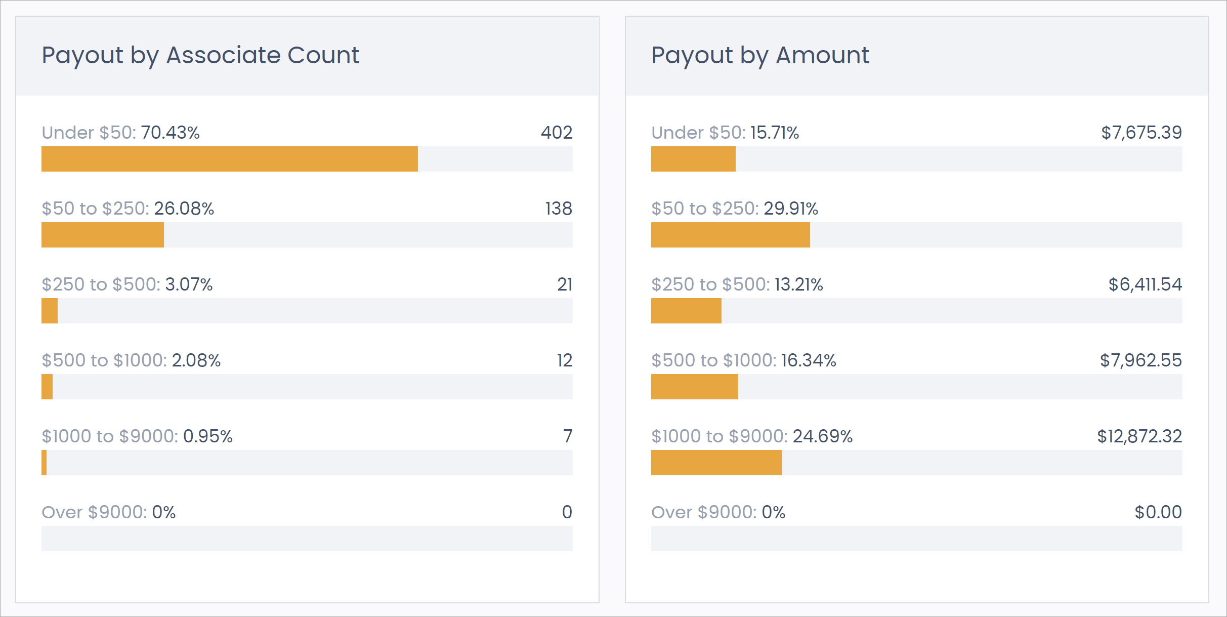
Task: Click the $7,675.39 payout amount
Action: click(x=1141, y=133)
